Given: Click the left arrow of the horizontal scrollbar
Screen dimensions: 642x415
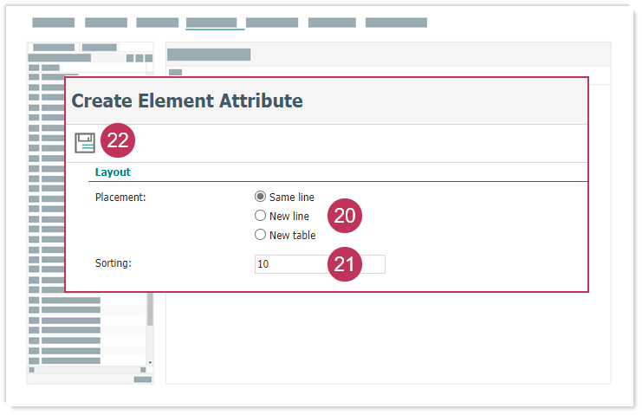Looking at the screenshot, I should coord(32,370).
